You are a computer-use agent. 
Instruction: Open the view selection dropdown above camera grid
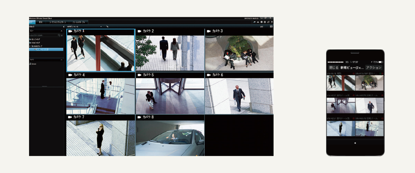(101, 27)
